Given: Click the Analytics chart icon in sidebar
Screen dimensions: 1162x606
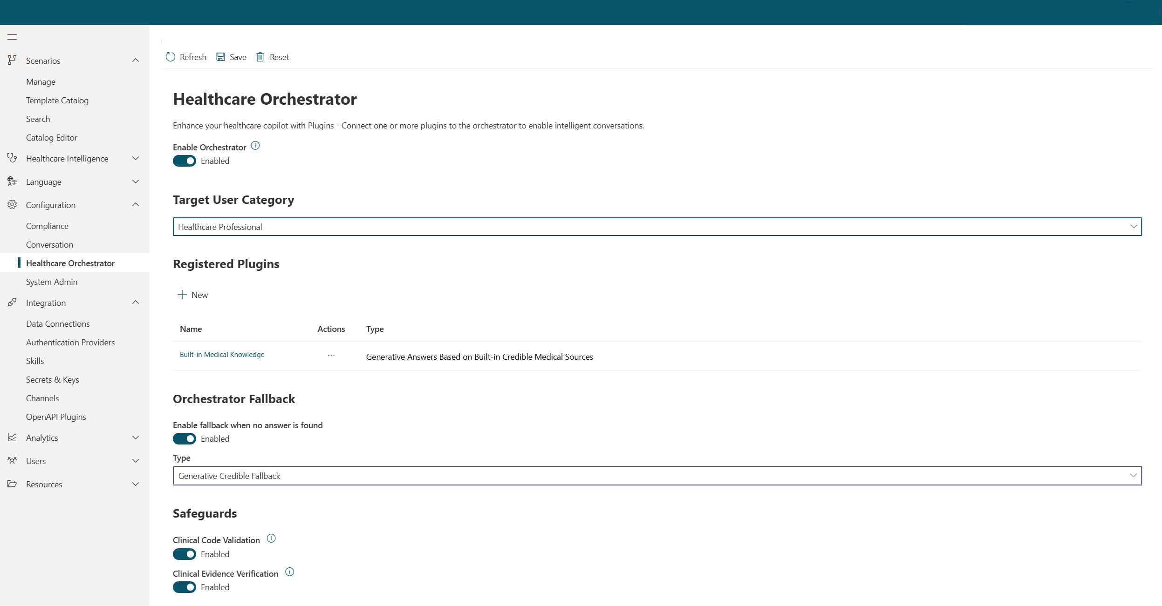Looking at the screenshot, I should [12, 438].
